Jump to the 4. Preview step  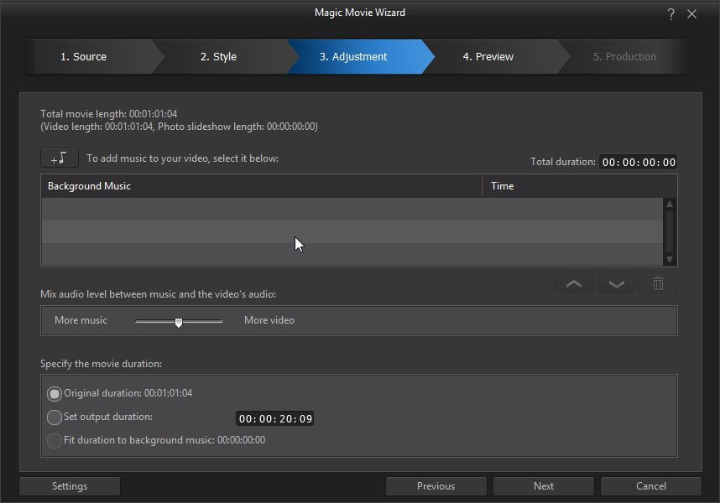(488, 57)
